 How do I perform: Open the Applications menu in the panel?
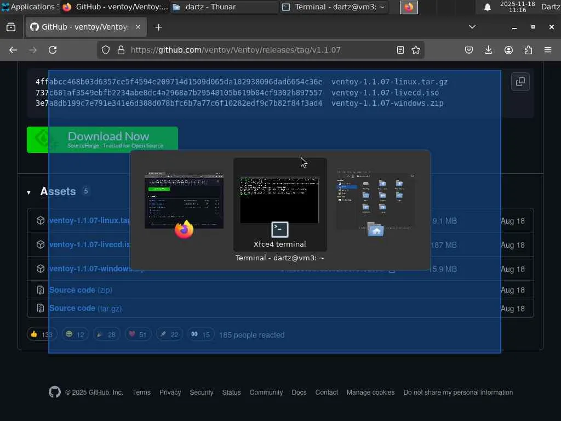coord(30,7)
